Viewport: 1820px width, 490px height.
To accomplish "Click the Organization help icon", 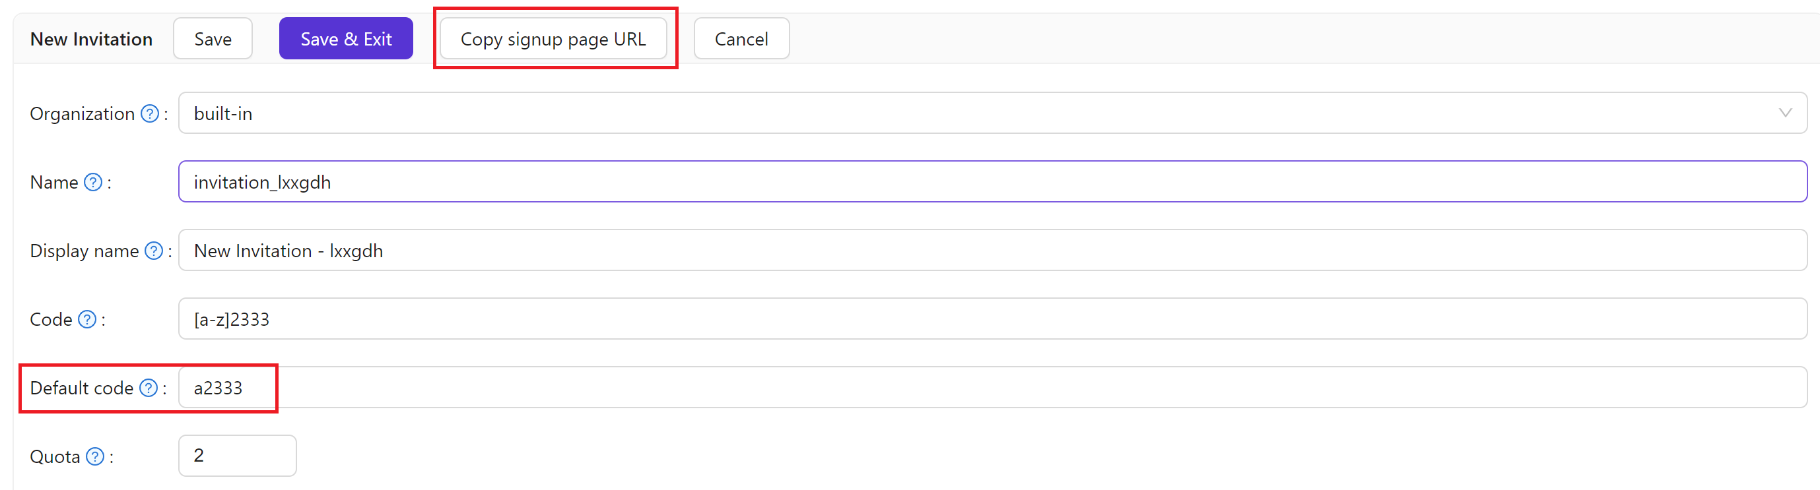I will 150,113.
